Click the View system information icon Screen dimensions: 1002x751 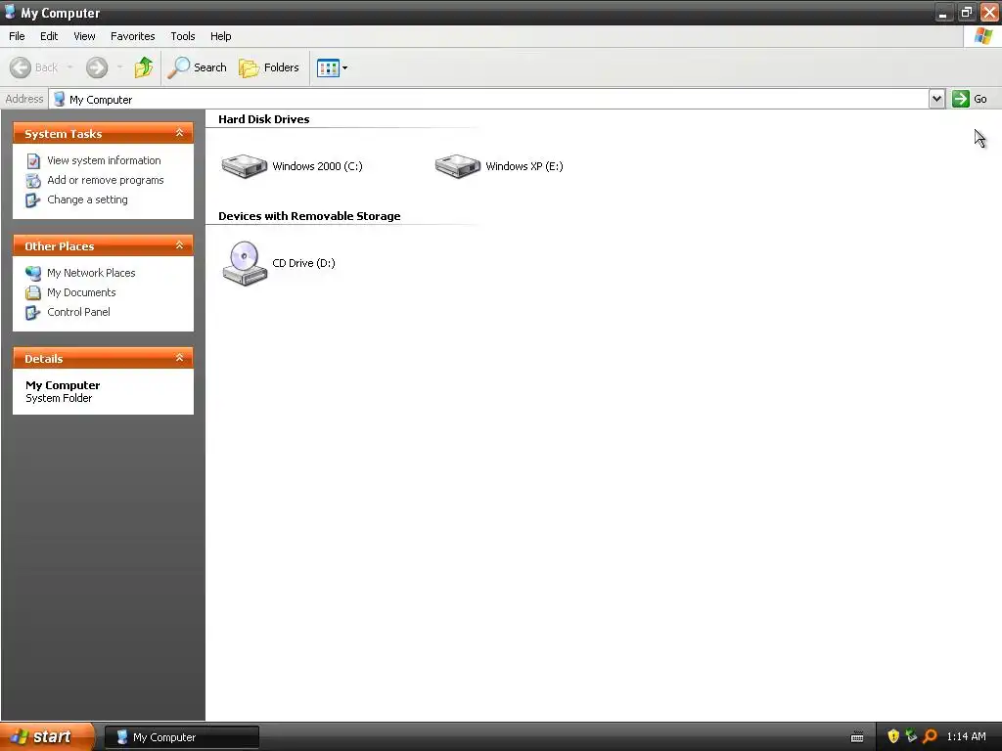click(33, 161)
